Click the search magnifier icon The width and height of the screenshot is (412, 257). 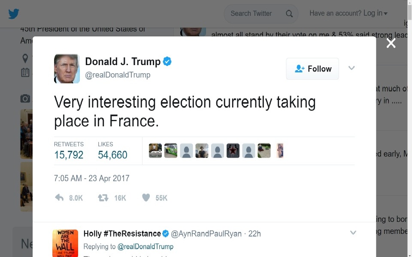coord(289,14)
